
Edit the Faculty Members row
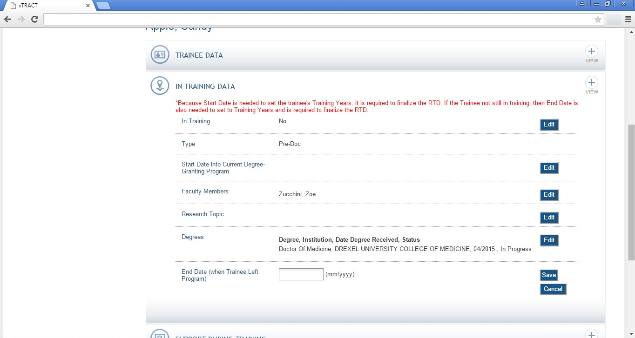[x=549, y=195]
